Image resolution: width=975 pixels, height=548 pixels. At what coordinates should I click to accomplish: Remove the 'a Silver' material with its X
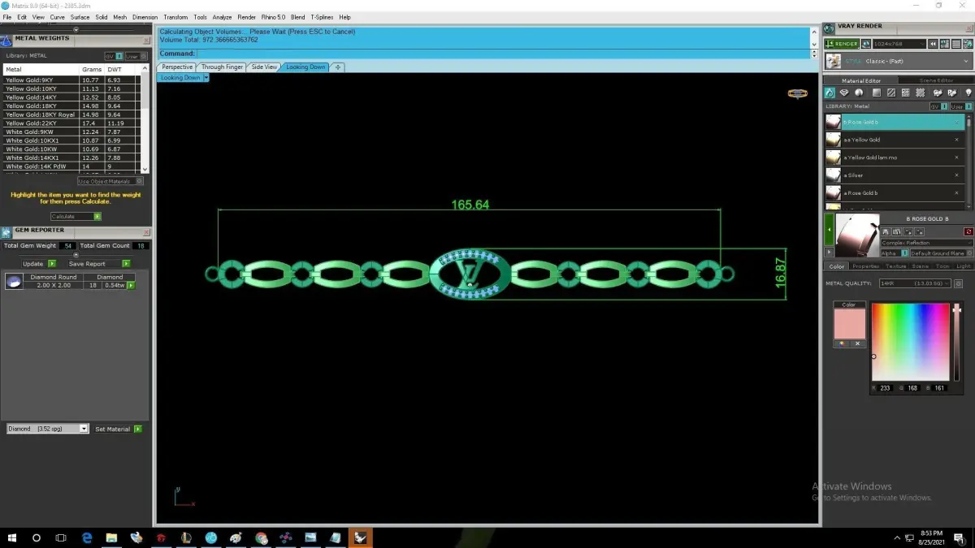[956, 175]
